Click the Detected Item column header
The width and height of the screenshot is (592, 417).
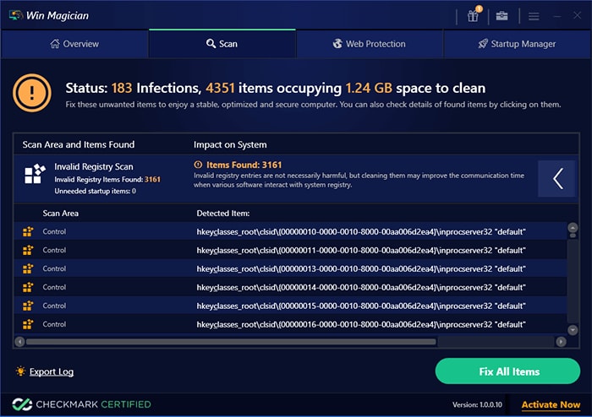222,214
